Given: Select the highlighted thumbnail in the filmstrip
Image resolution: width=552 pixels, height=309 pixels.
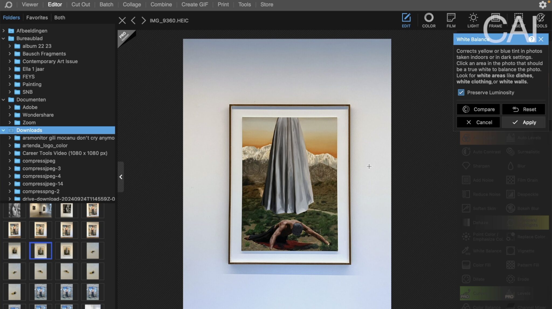Looking at the screenshot, I should 40,250.
